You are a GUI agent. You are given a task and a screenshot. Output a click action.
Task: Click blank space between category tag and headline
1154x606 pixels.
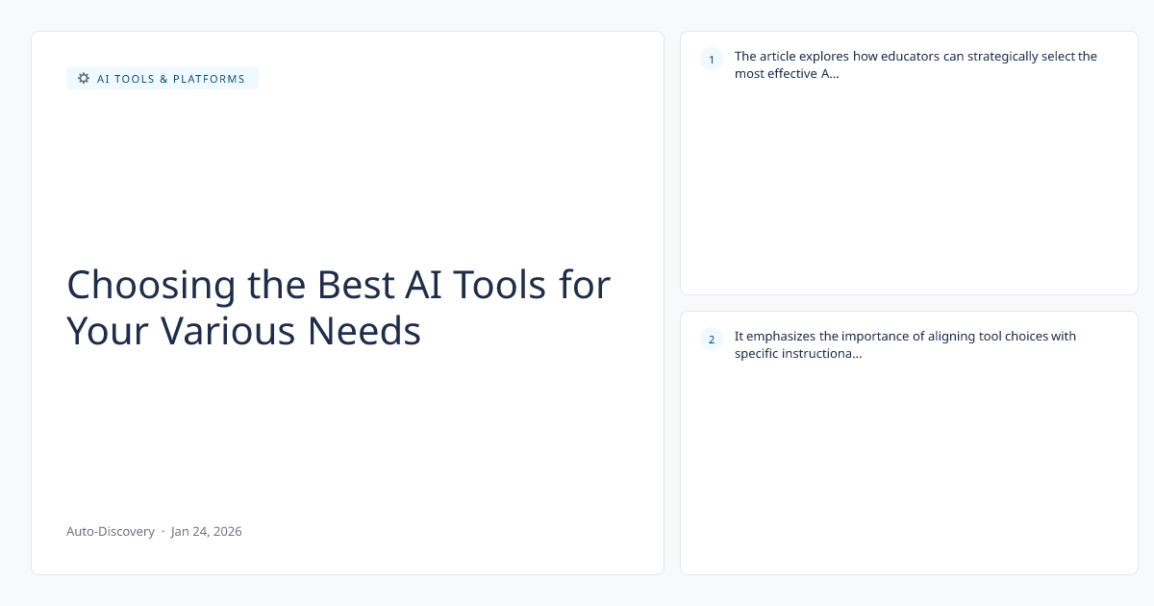click(x=346, y=173)
